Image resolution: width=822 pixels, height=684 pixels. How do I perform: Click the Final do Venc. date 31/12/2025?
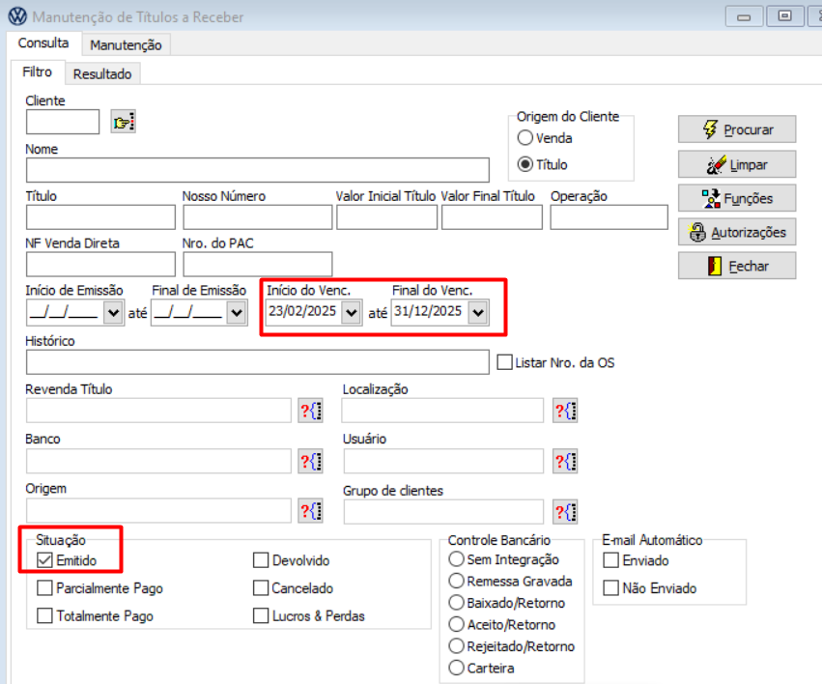429,312
